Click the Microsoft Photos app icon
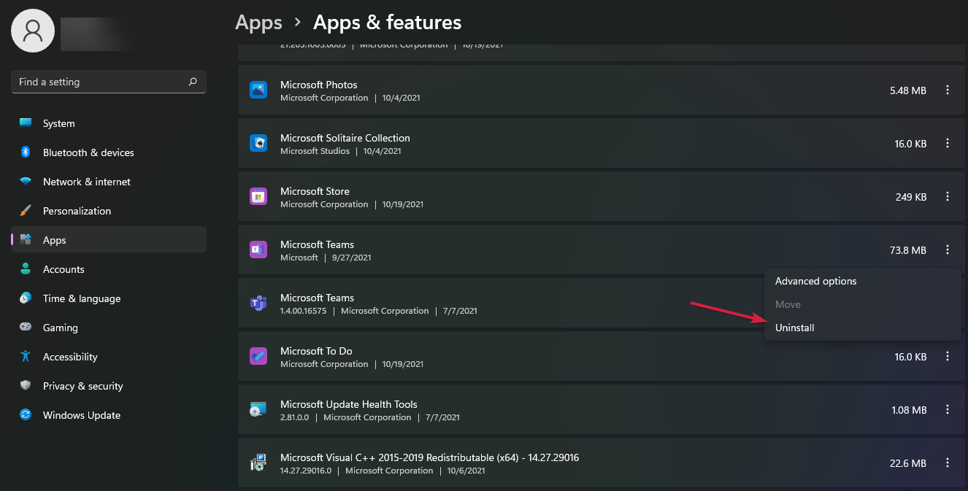The height and width of the screenshot is (491, 968). pos(258,90)
